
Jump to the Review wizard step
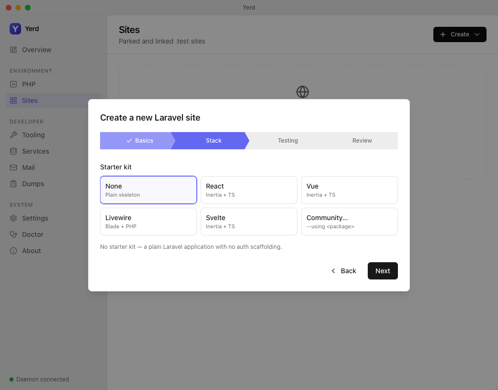coord(359,141)
